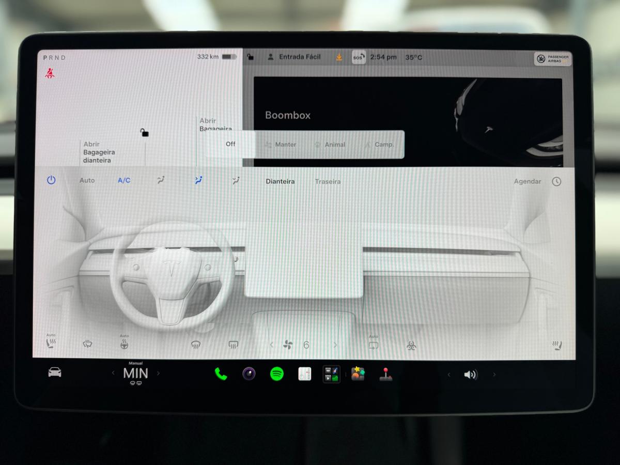
Task: Turn on the rear window defrost
Action: pos(233,345)
